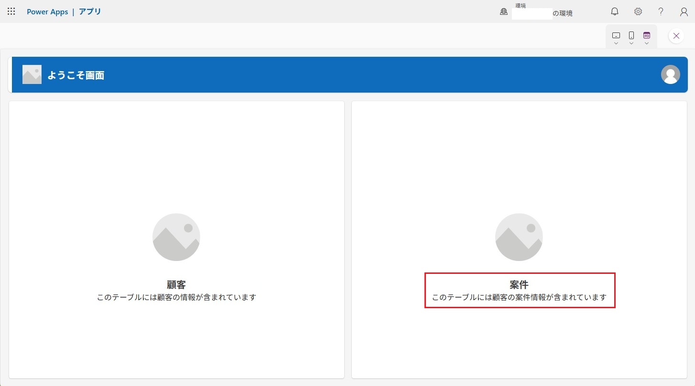Screen dimensions: 695x386
Task: Expand the chevron under the browser preview icon
Action: click(646, 43)
